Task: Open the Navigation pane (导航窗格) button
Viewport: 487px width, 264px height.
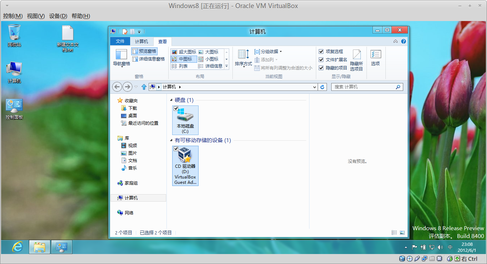Action: [x=121, y=58]
